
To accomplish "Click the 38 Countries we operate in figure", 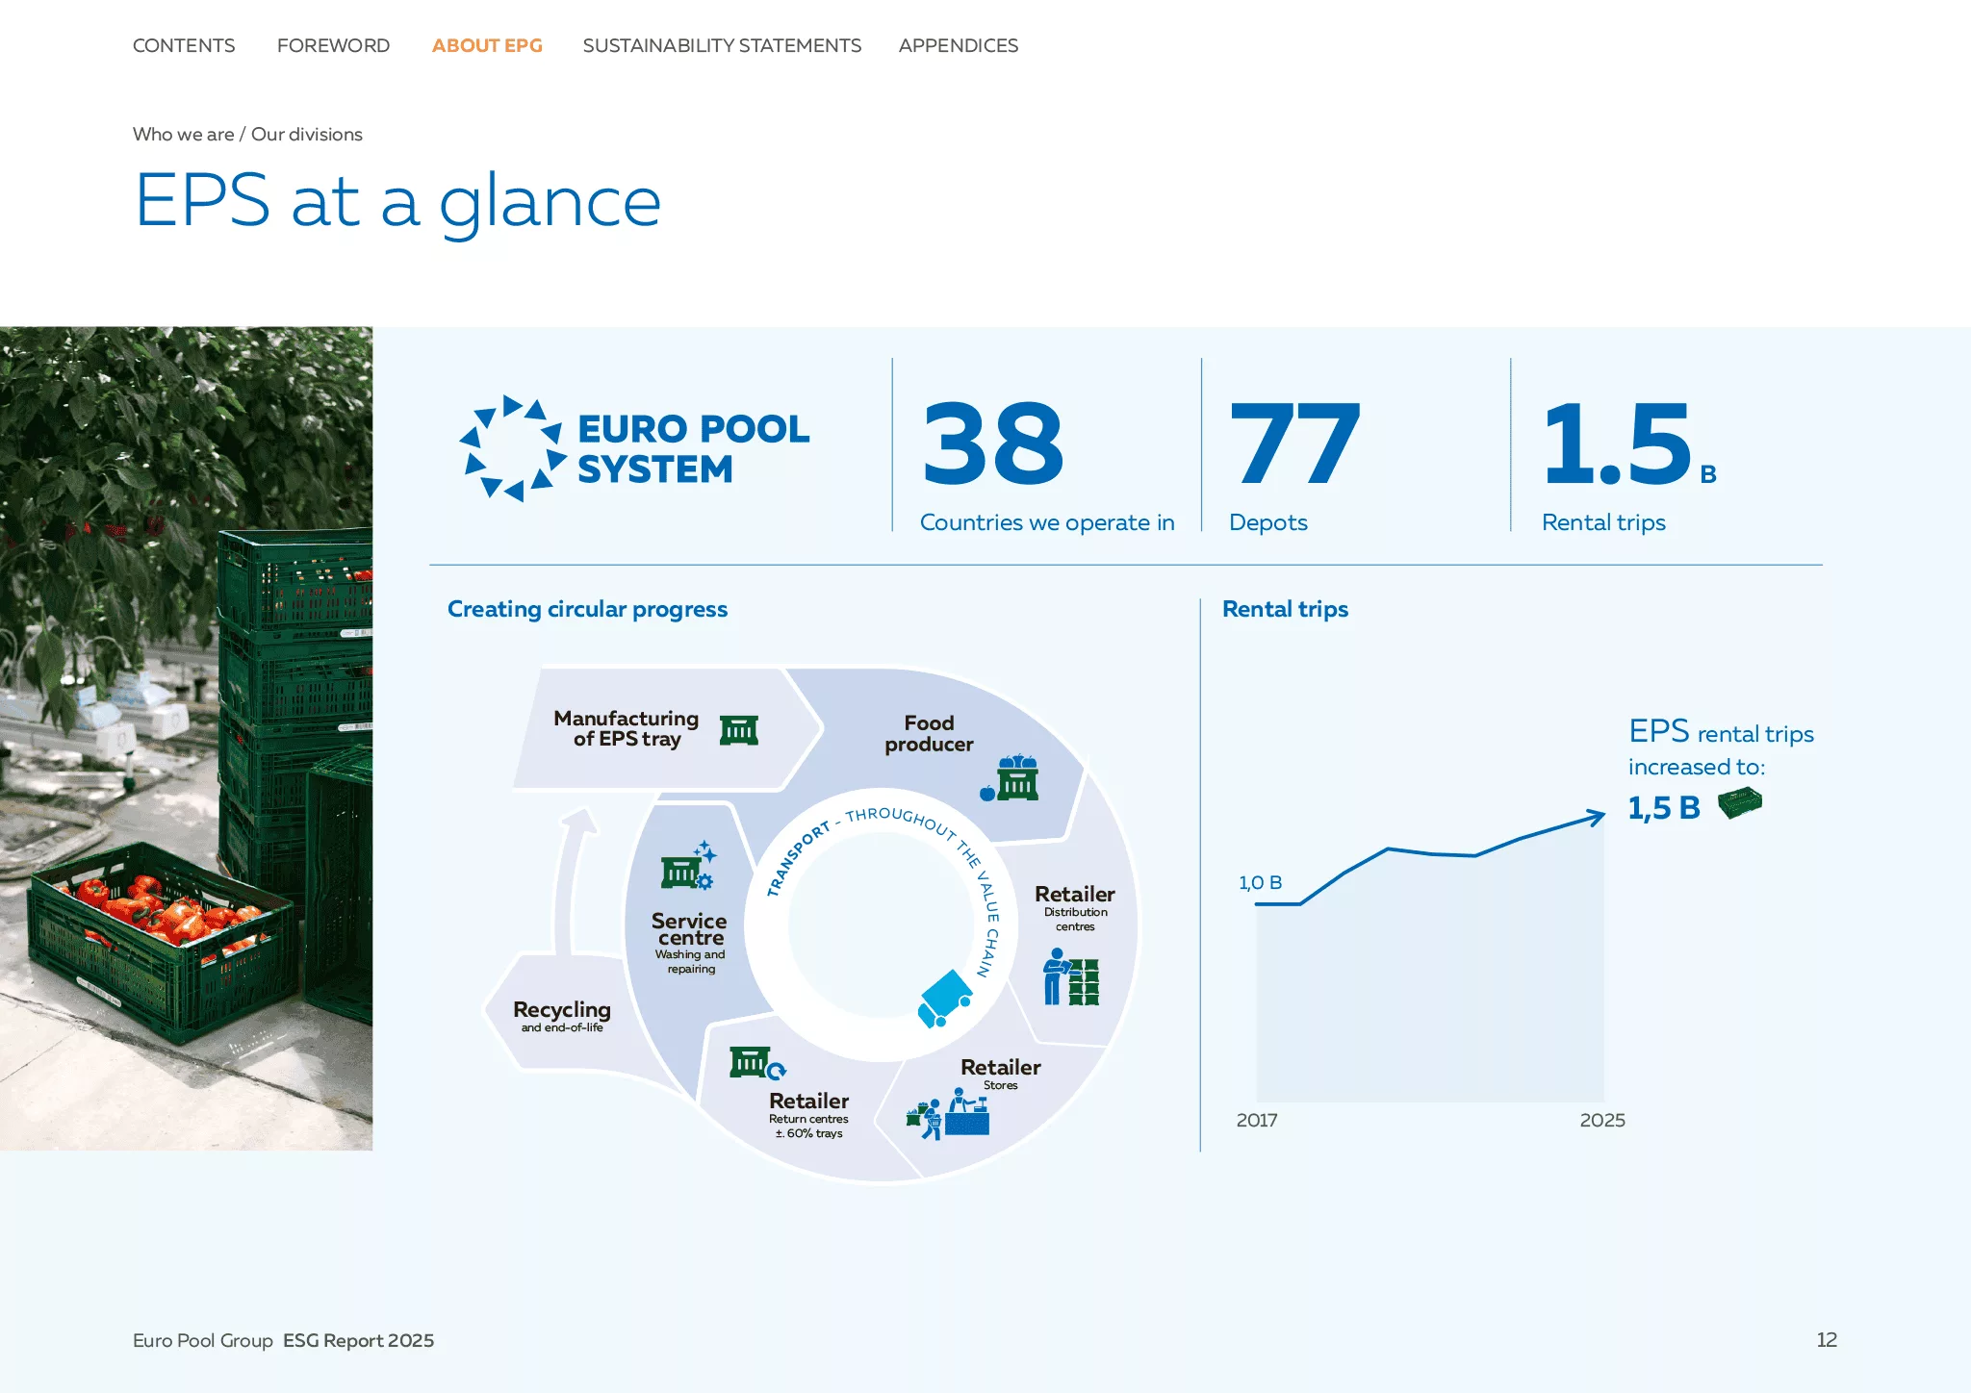I will (1047, 466).
